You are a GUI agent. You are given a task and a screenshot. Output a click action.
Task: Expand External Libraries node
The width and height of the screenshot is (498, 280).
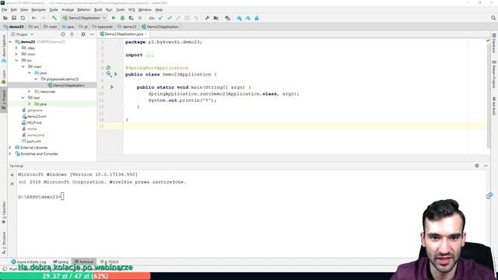coord(10,148)
